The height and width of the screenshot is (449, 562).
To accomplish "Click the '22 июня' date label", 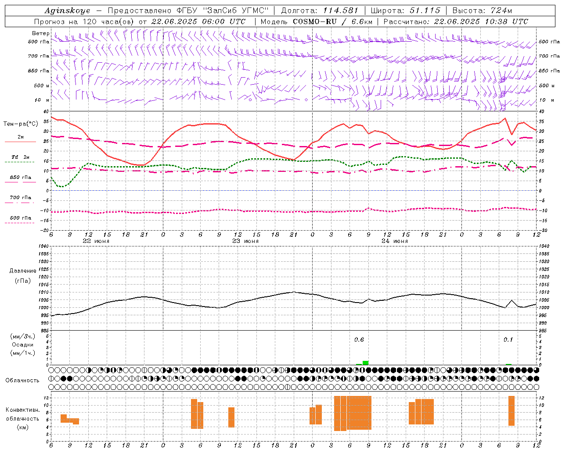I will pos(96,241).
